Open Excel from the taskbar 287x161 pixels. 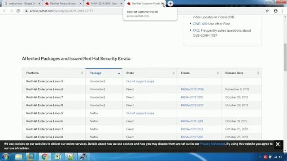(x=58, y=157)
